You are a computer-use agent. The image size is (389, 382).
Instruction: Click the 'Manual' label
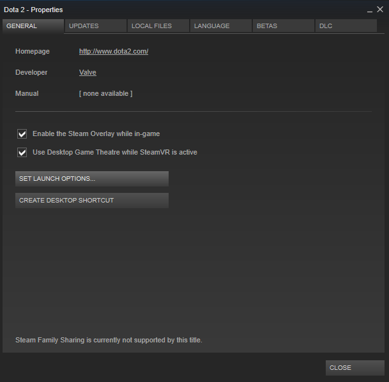point(27,93)
